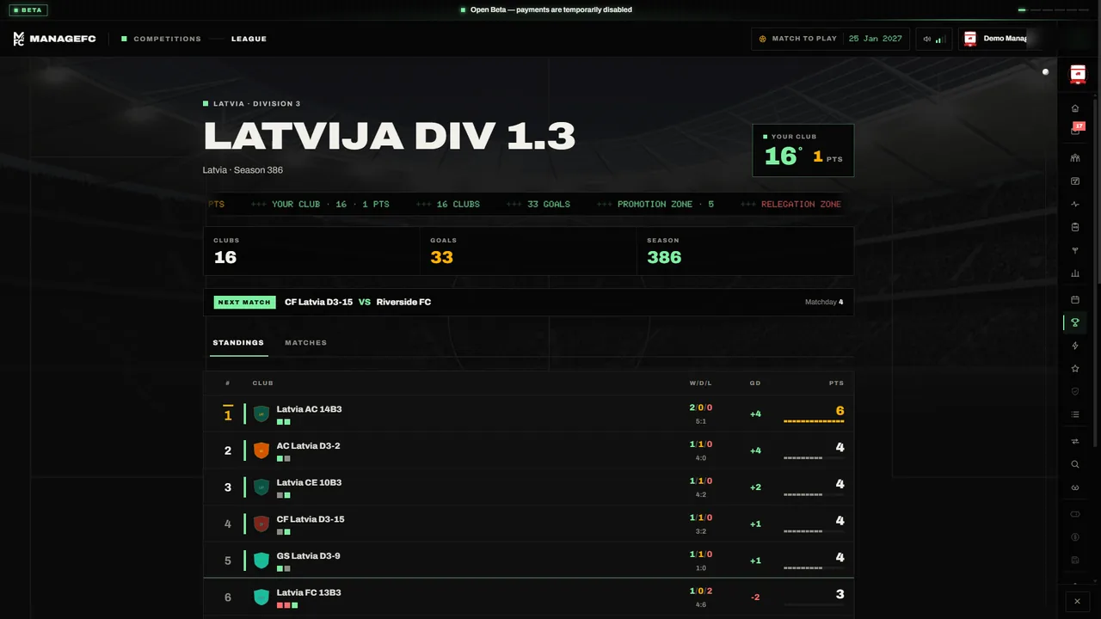The image size is (1101, 619).
Task: Open the clipboard icon in sidebar
Action: (x=1074, y=228)
